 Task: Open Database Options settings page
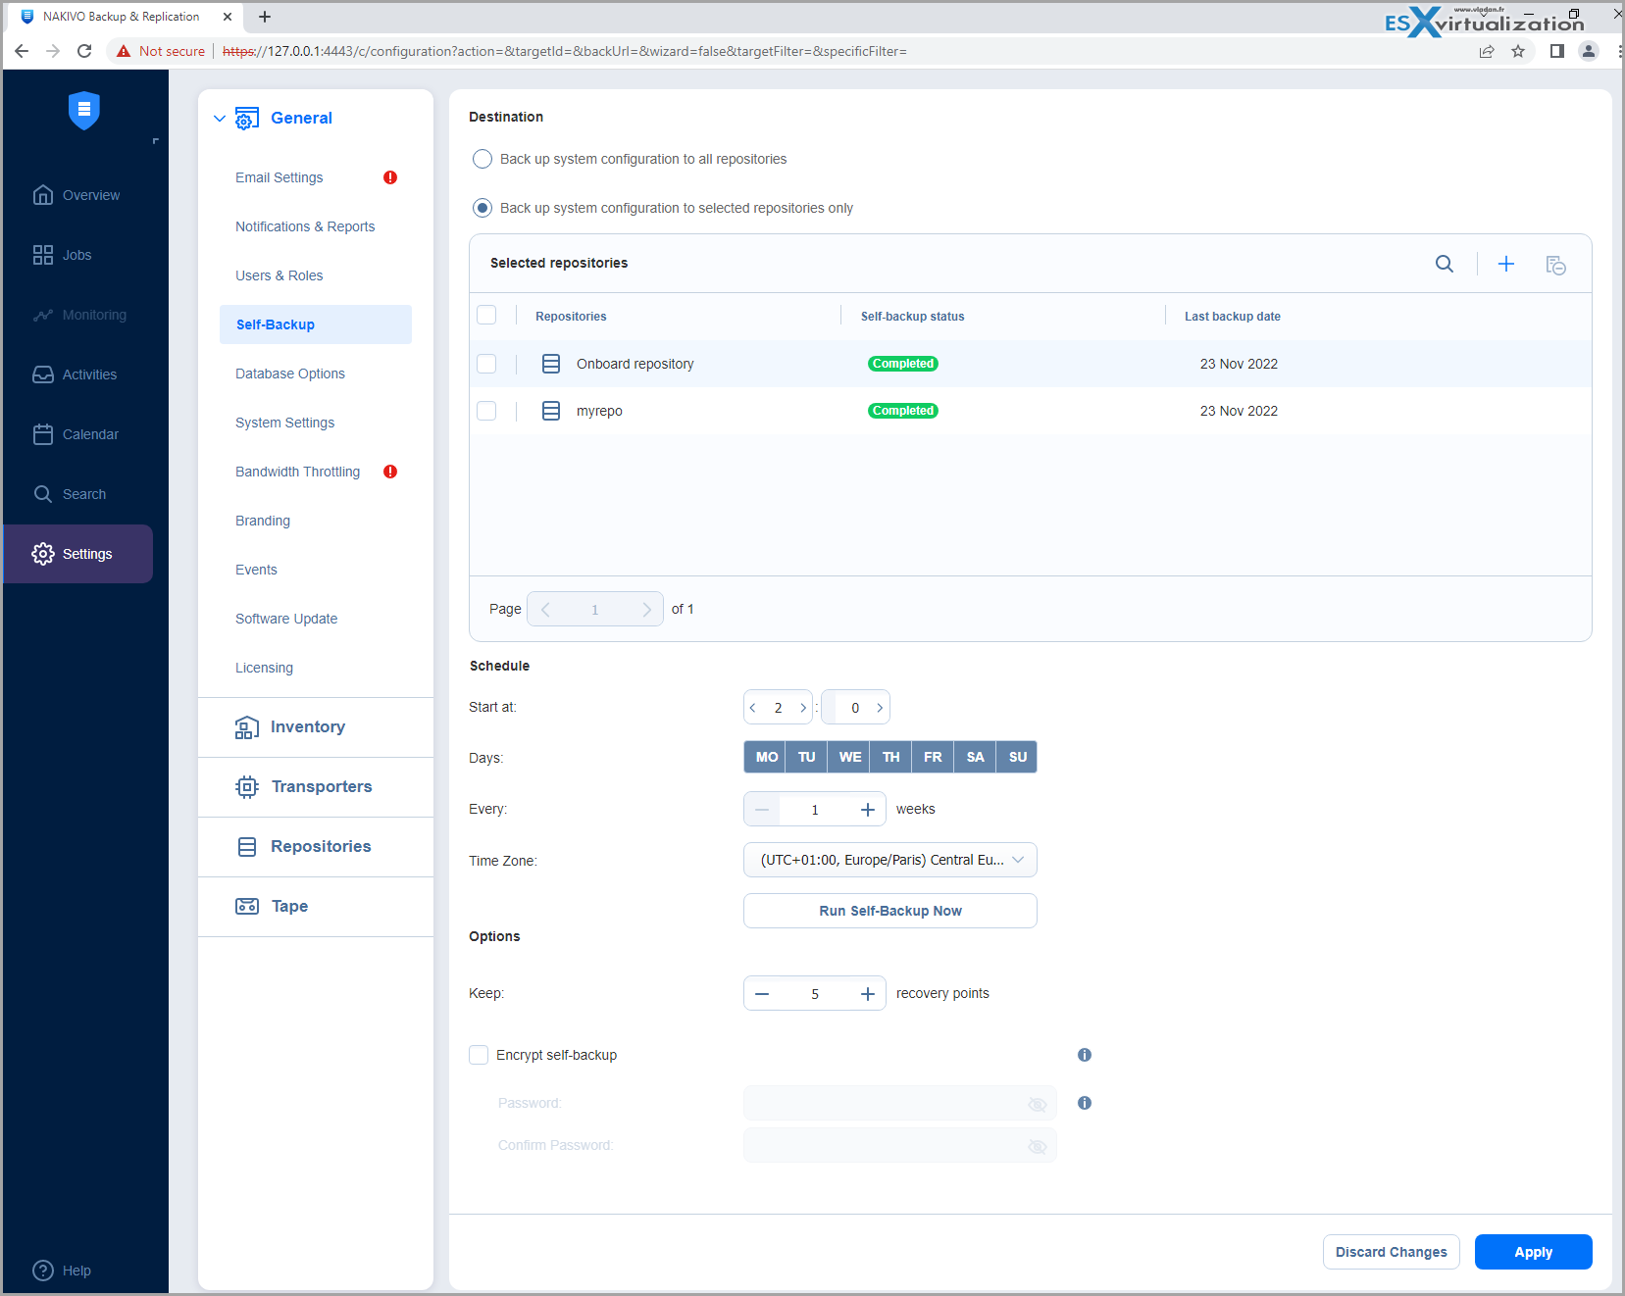pyautogui.click(x=290, y=374)
